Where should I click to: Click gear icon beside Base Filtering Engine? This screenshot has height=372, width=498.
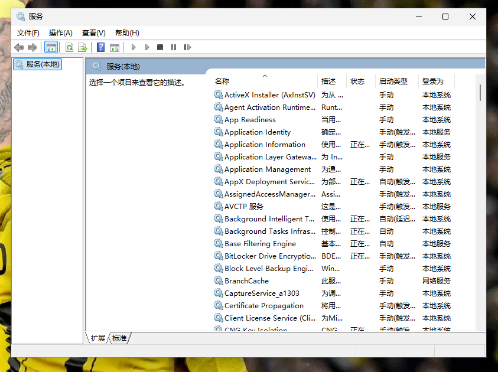coord(218,243)
